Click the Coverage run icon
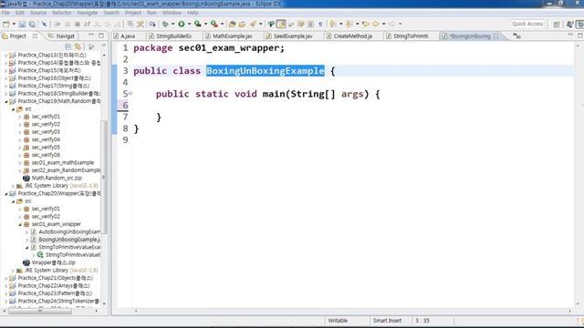This screenshot has height=328, width=584. tap(198, 25)
